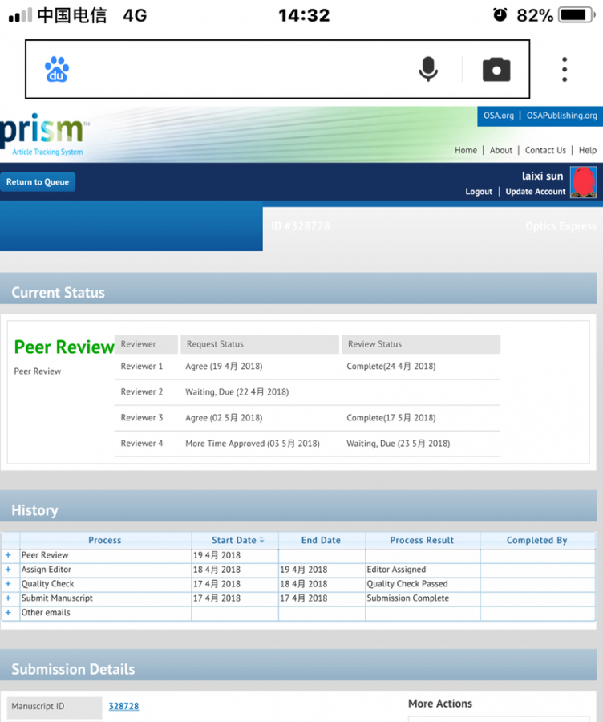Click the Prism logo
The width and height of the screenshot is (603, 722).
[x=45, y=134]
